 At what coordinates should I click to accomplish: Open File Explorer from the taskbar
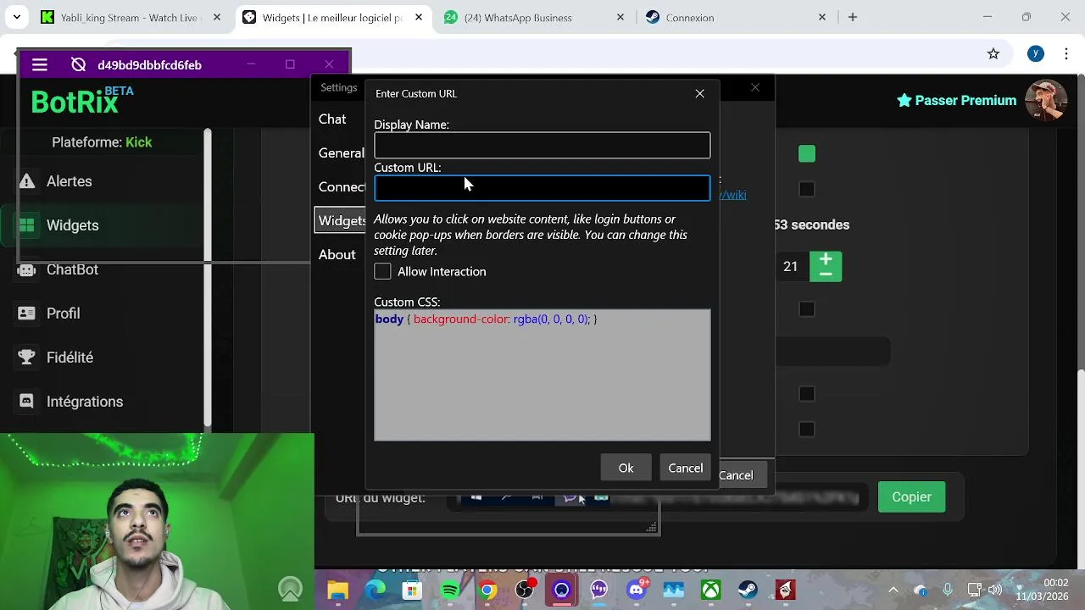[x=337, y=590]
